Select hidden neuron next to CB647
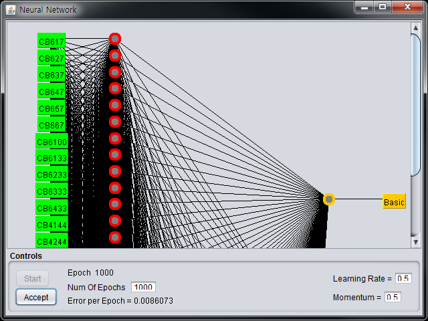The height and width of the screenshot is (321, 428). coord(115,88)
